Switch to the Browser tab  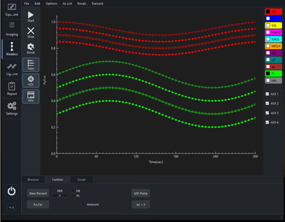tap(33, 180)
